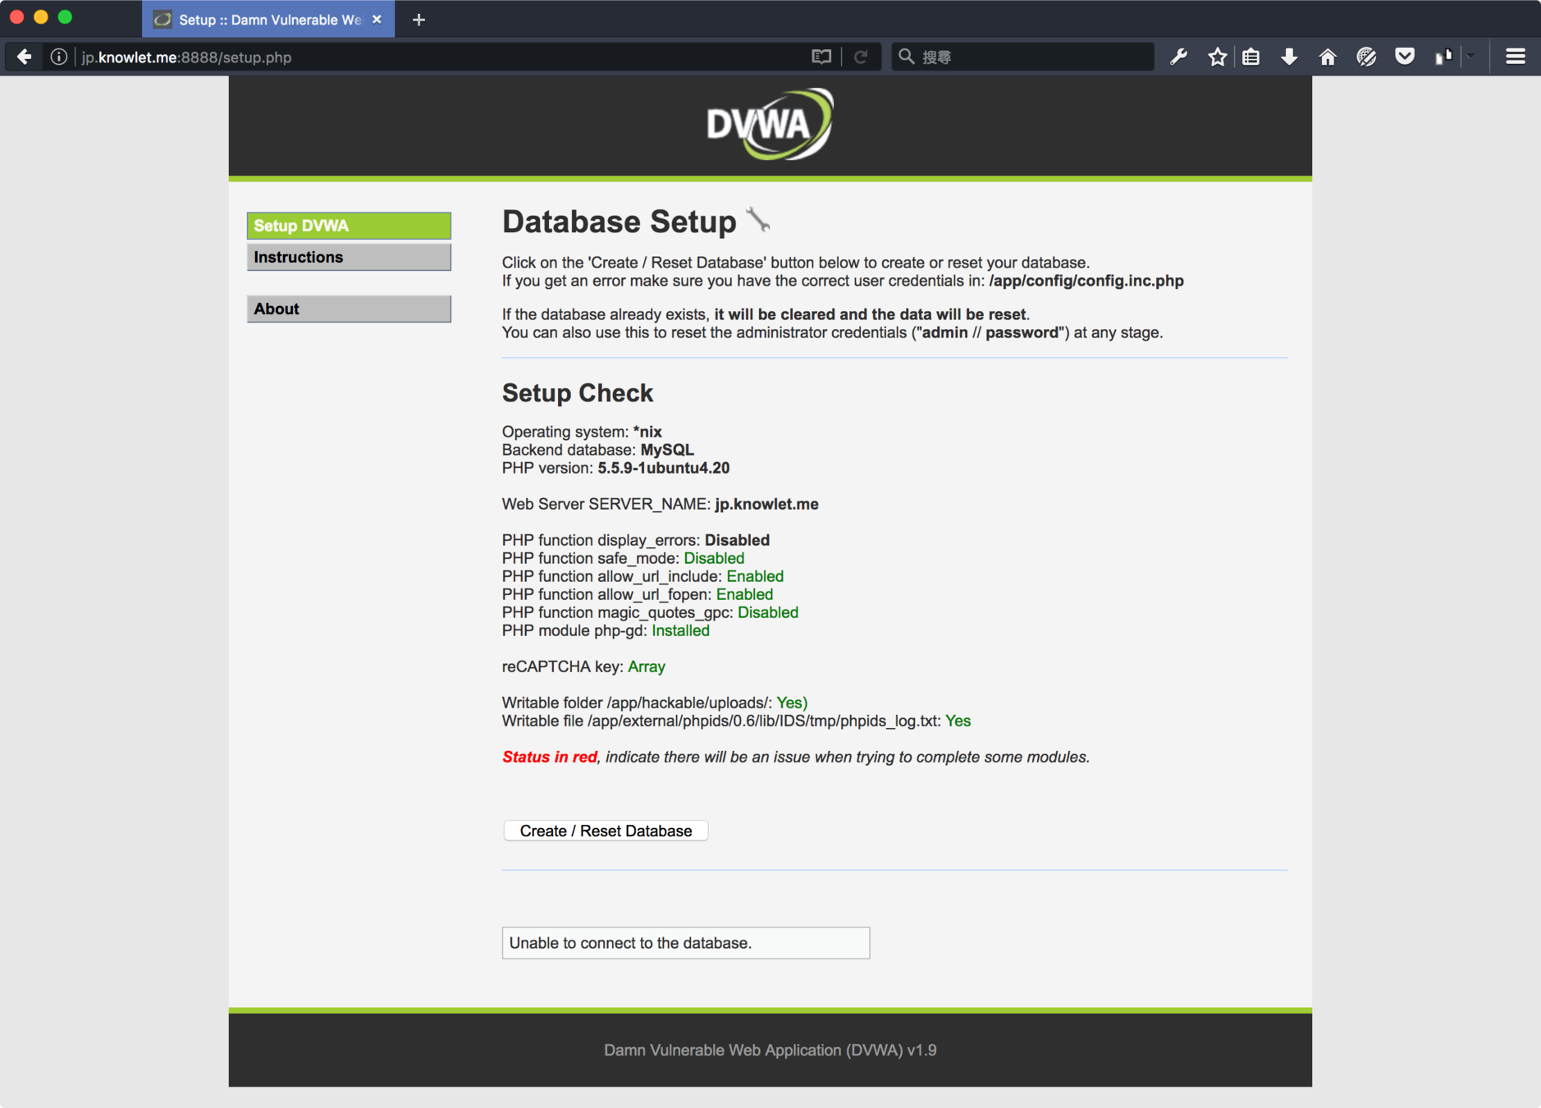Viewport: 1541px width, 1108px height.
Task: Open Pocket shield icon
Action: click(x=1405, y=57)
